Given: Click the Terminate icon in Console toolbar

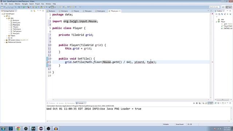Looking at the screenshot, I should coord(194,103).
